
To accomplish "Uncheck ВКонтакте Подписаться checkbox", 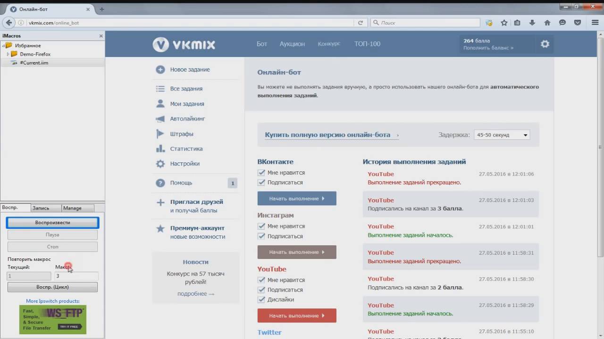I will coord(261,182).
